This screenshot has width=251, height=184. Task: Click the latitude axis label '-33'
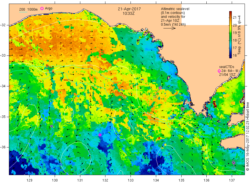(3, 55)
